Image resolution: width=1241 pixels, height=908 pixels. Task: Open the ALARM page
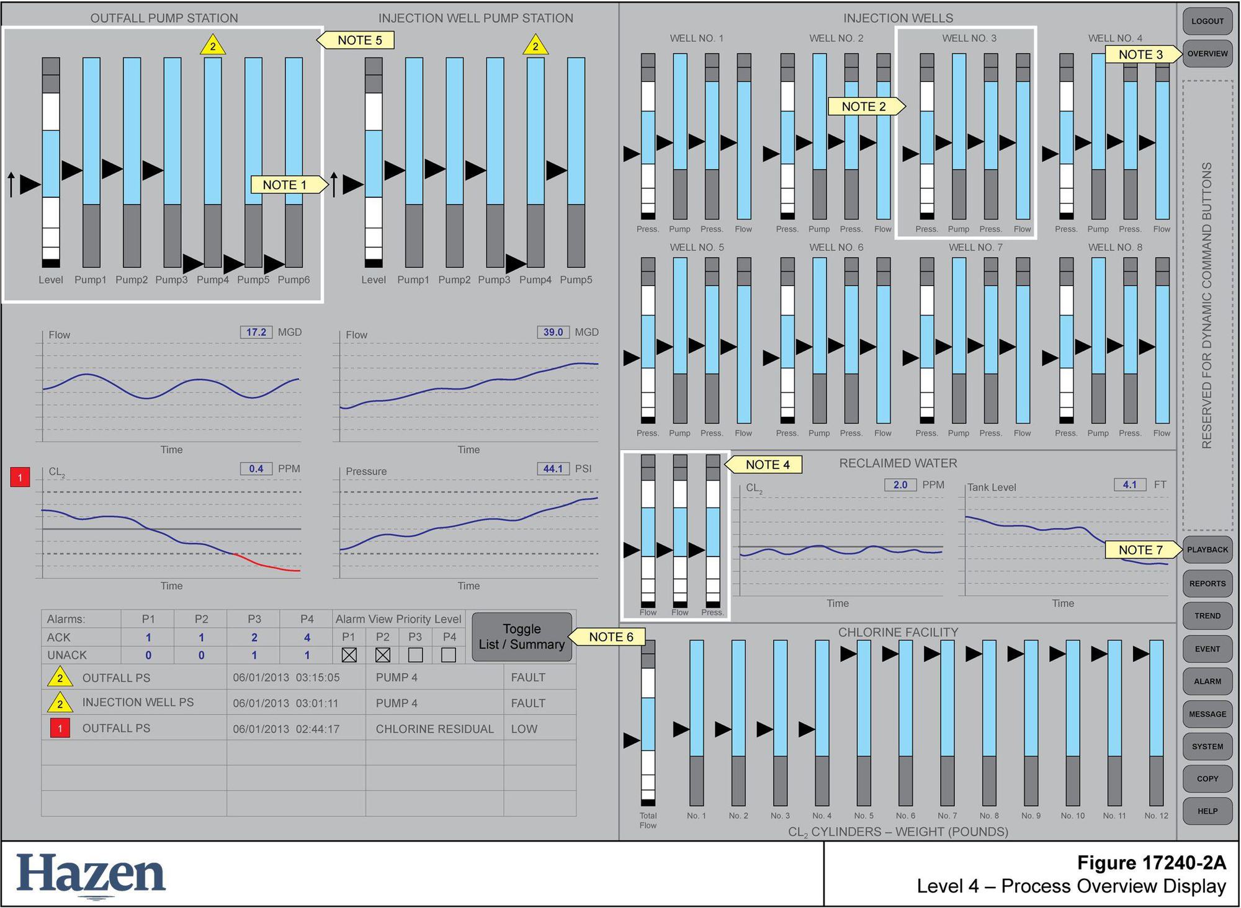click(1207, 682)
